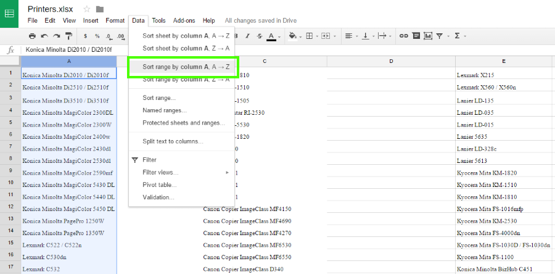Open the Insert menu
Image resolution: width=555 pixels, height=274 pixels.
point(91,20)
